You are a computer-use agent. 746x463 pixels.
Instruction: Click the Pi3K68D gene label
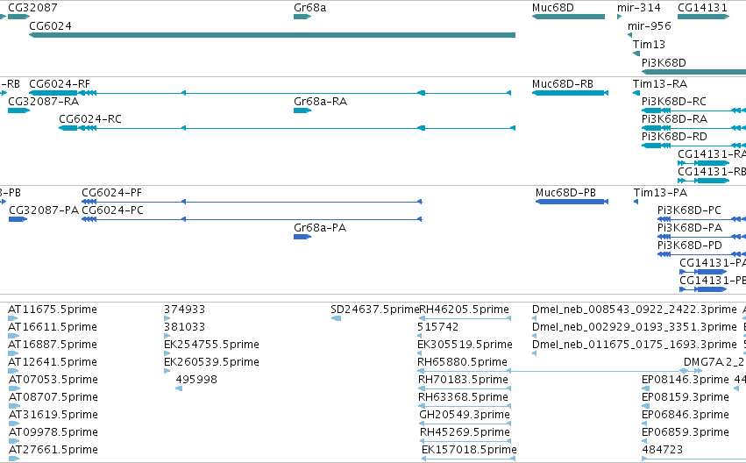664,63
